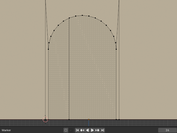The height and width of the screenshot is (133, 177).
Task: Open the auto keyframing options dropdown
Action: point(71,130)
